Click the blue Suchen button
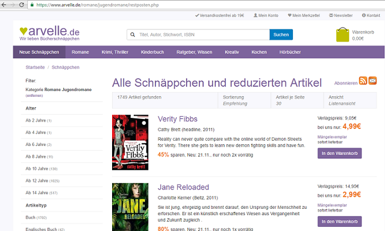385x231 pixels. click(x=281, y=35)
